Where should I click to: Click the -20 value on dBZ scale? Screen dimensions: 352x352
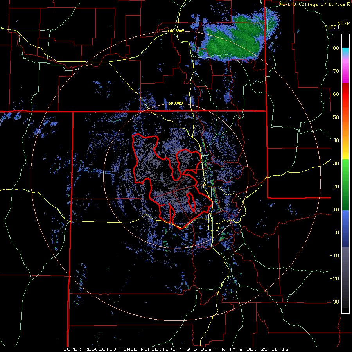coord(334,278)
